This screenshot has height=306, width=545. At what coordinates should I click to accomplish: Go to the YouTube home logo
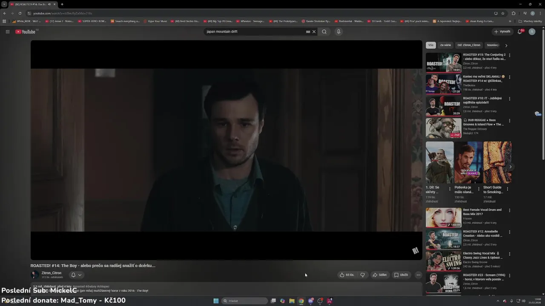26,31
